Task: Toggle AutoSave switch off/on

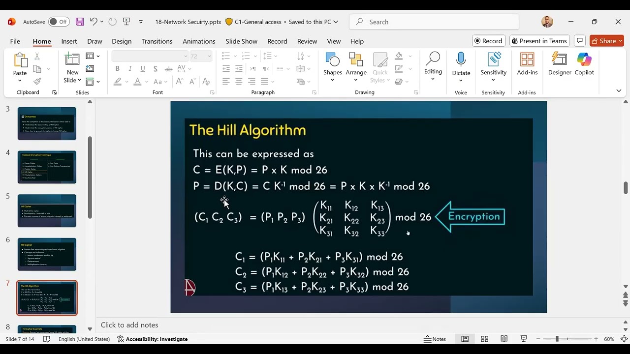Action: tap(59, 22)
